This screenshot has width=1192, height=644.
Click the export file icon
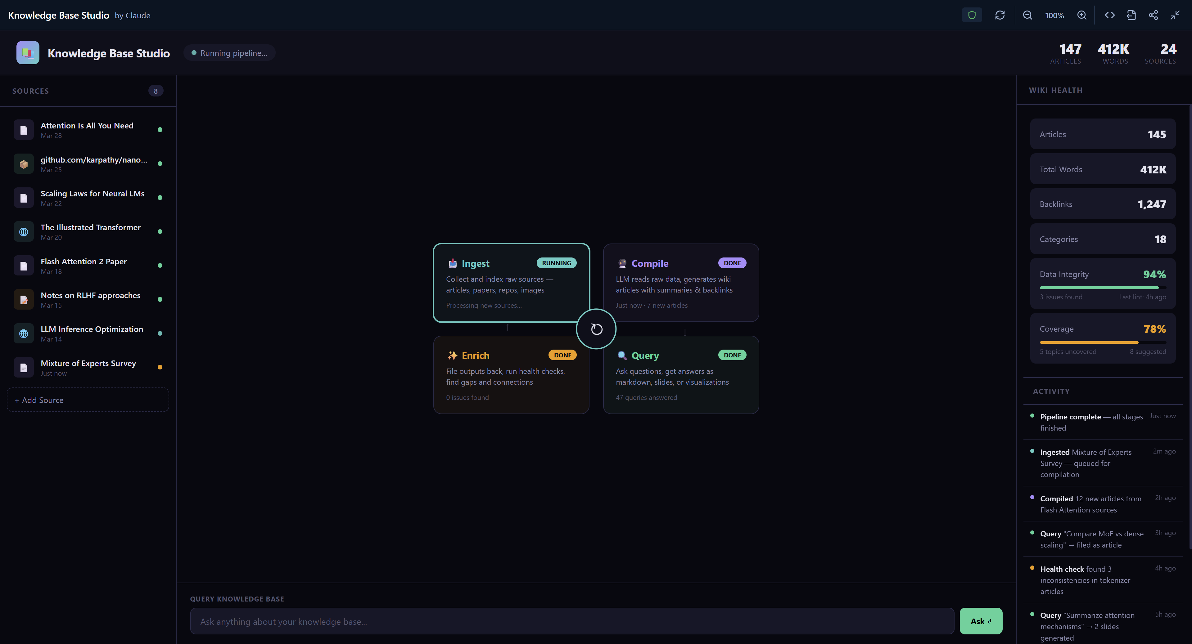[1131, 15]
